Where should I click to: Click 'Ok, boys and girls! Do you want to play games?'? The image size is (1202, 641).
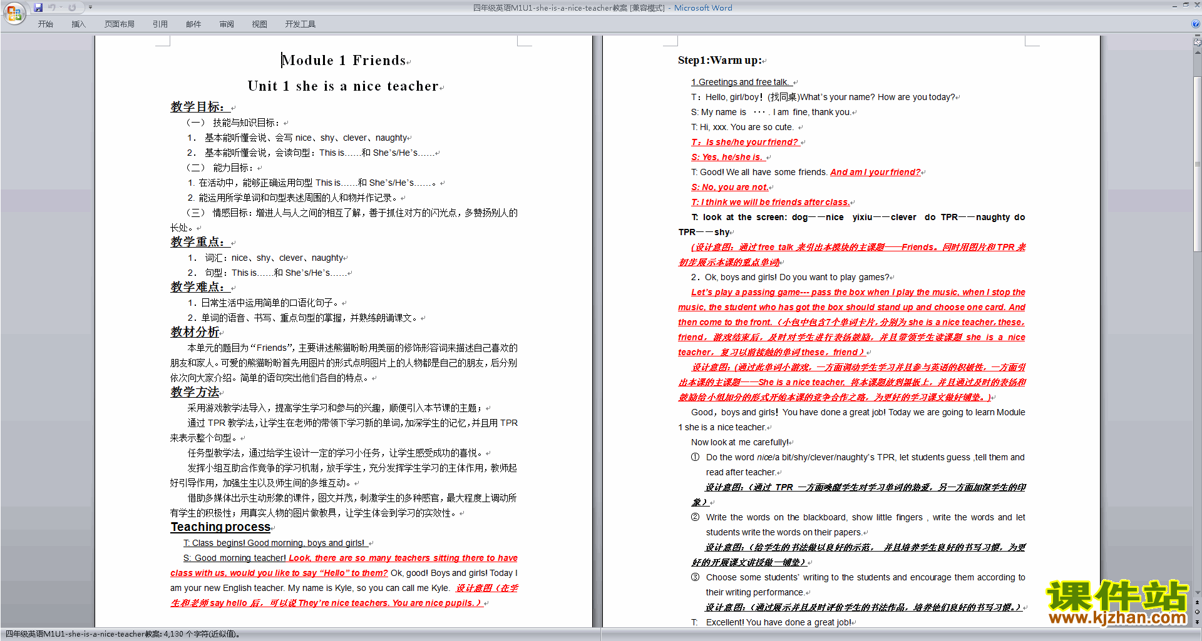coord(797,277)
